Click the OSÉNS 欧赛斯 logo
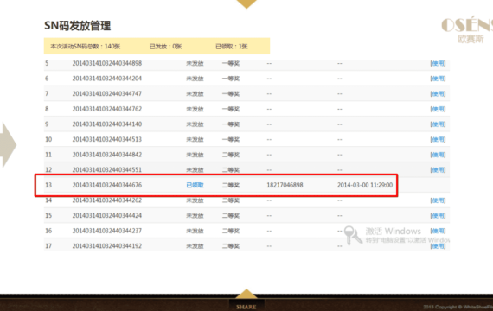Screen dimensions: 493x311 click(467, 30)
